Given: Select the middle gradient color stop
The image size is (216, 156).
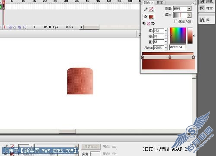Looking at the screenshot, I should (170, 57).
